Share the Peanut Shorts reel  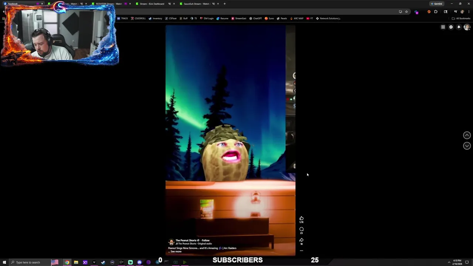click(302, 240)
